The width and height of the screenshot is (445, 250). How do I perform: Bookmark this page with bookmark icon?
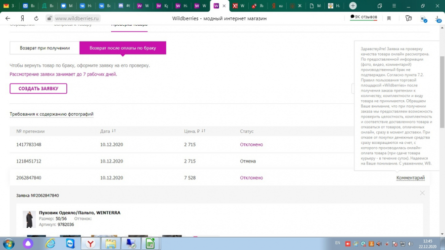click(x=389, y=18)
